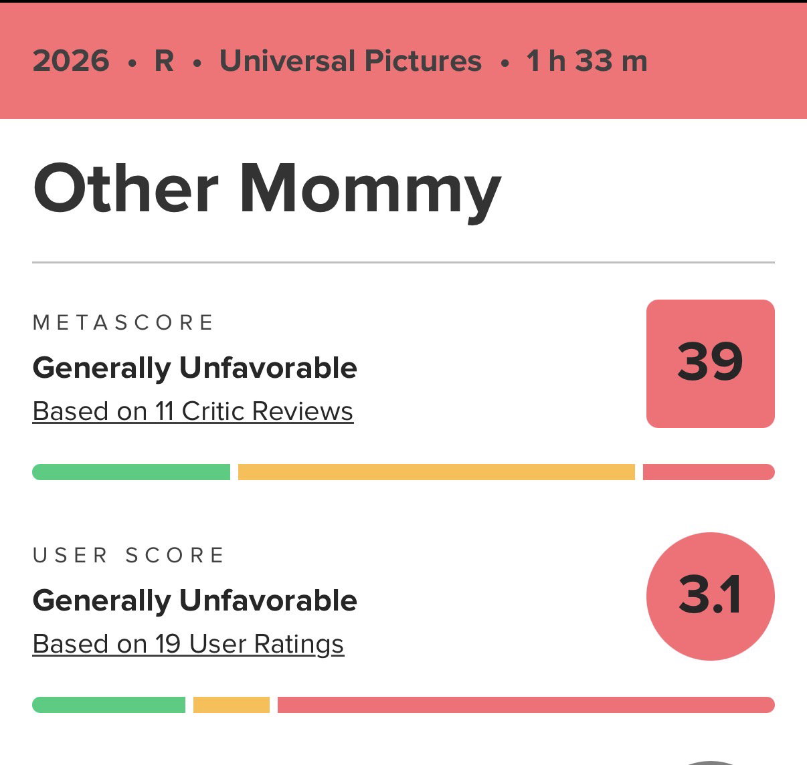Open the 'Based on 11 Critic Reviews' link
The image size is (807, 765).
point(193,411)
